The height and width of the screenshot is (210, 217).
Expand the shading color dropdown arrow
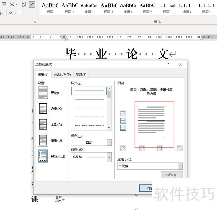coord(15,13)
